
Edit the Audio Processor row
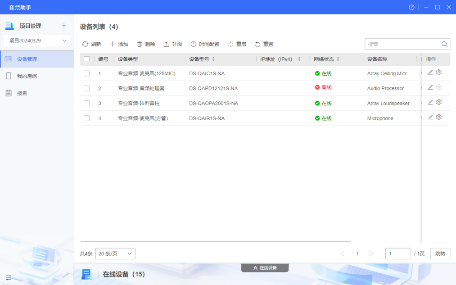point(430,87)
